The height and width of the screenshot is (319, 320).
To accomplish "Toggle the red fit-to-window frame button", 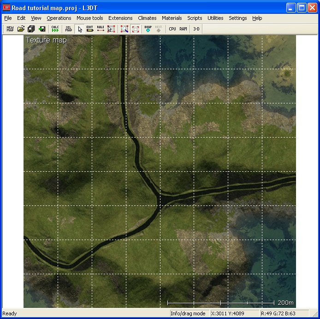I will [x=136, y=29].
